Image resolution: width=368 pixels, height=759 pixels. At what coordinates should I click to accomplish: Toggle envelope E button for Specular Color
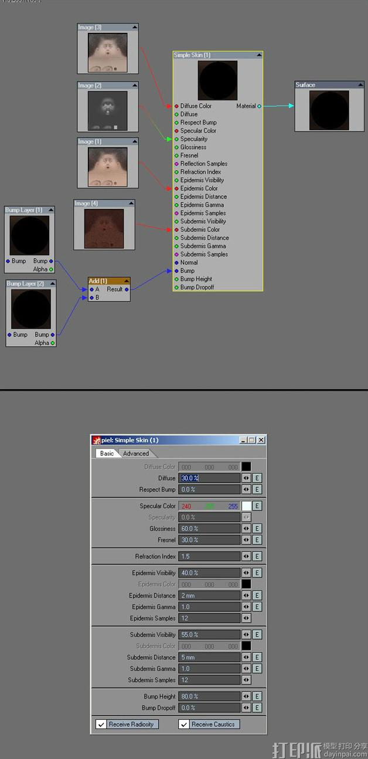(x=257, y=506)
